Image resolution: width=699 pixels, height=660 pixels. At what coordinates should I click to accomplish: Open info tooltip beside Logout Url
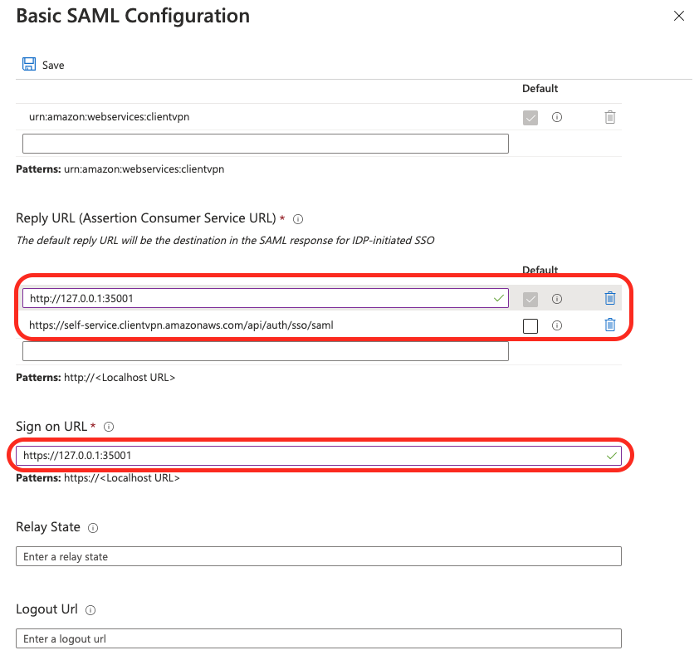click(90, 610)
